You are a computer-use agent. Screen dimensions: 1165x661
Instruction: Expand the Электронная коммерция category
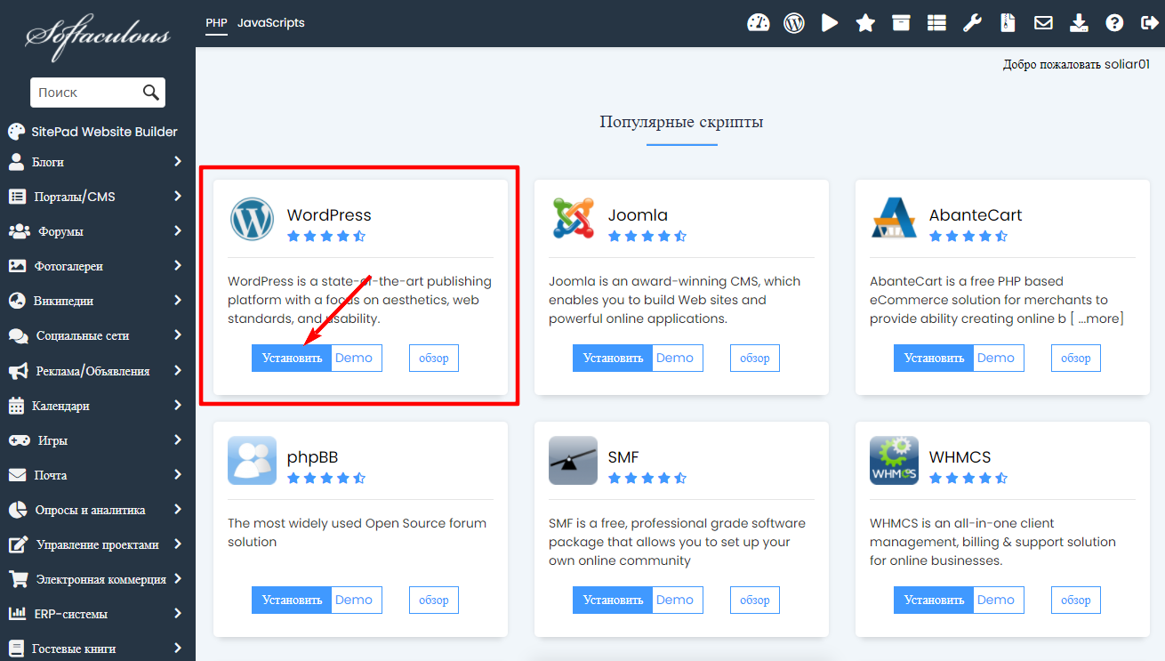97,579
